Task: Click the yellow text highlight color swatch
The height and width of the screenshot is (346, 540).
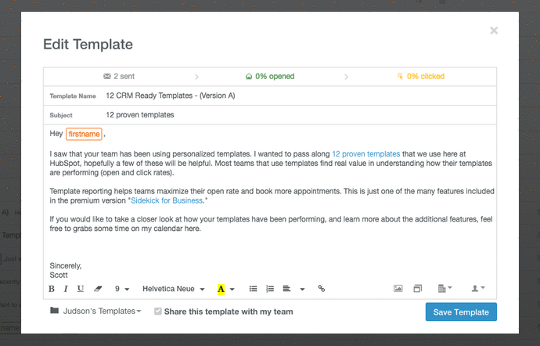Action: point(221,289)
